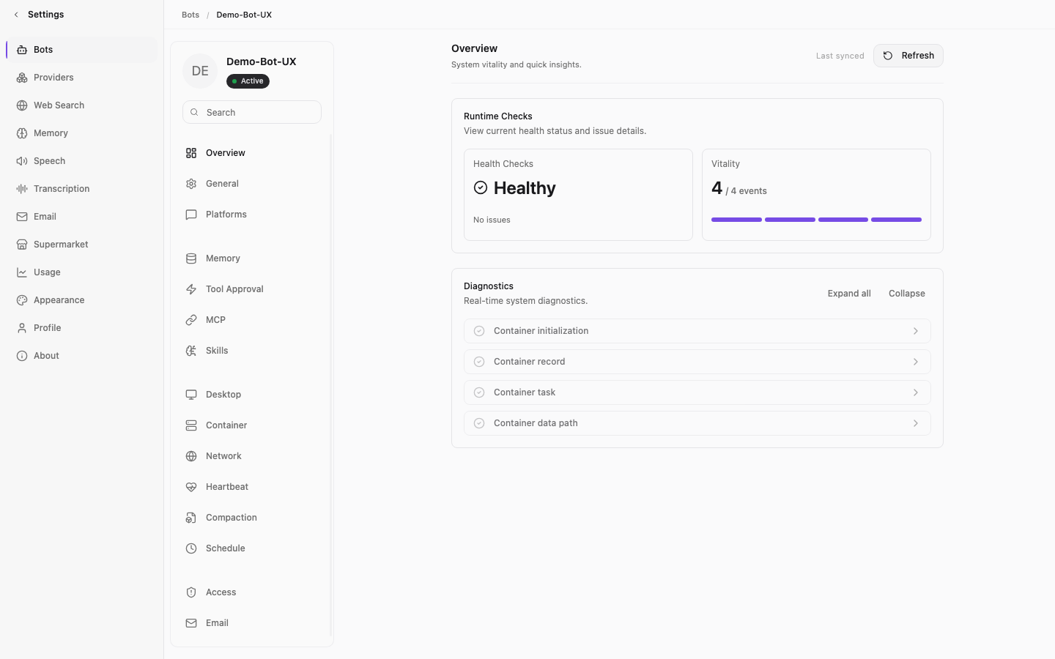Image resolution: width=1055 pixels, height=659 pixels.
Task: Open Web Search settings label
Action: (59, 105)
